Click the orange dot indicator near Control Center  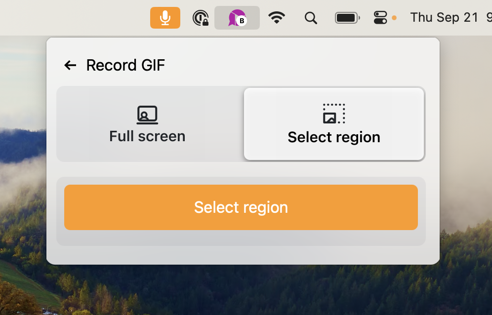[394, 18]
